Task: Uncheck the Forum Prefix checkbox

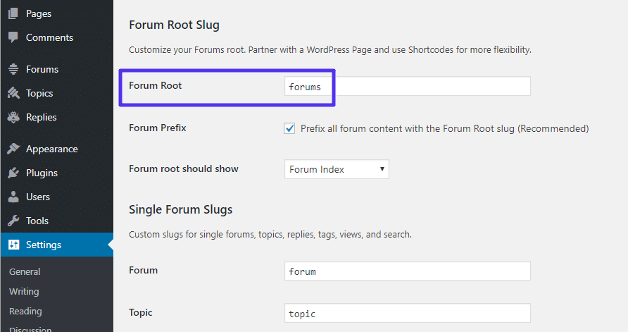Action: (x=289, y=128)
